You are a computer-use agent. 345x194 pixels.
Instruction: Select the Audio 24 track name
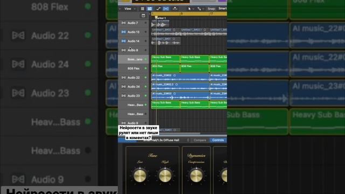tap(134, 87)
